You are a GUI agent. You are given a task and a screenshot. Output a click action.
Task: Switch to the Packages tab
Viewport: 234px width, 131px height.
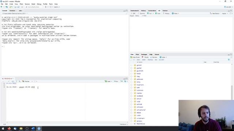(144, 55)
